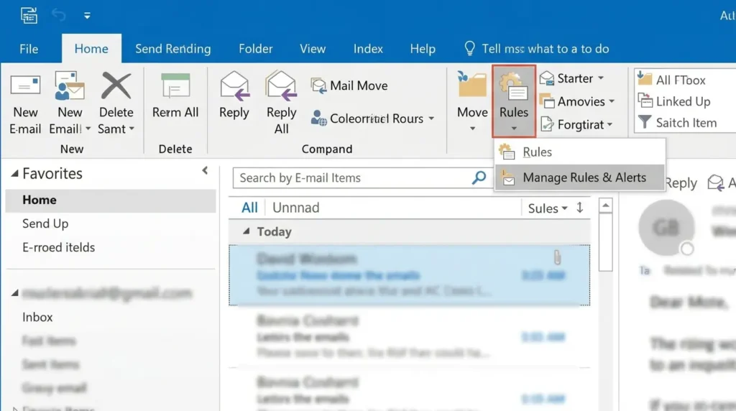The width and height of the screenshot is (736, 411).
Task: Click the Rules ribbon icon
Action: point(513,87)
